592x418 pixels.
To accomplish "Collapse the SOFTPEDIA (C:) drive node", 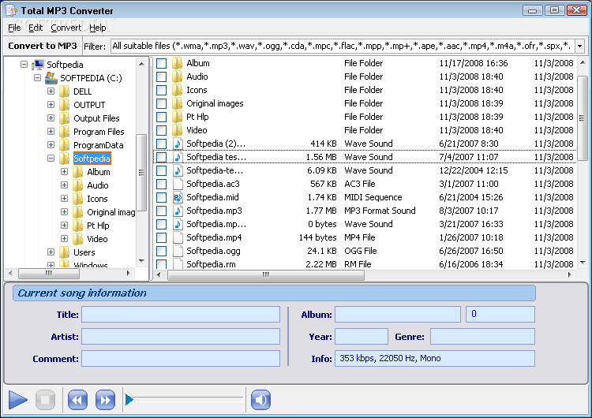I will (37, 78).
